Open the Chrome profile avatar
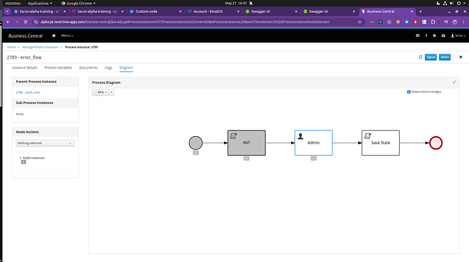This screenshot has width=469, height=262. point(455,22)
